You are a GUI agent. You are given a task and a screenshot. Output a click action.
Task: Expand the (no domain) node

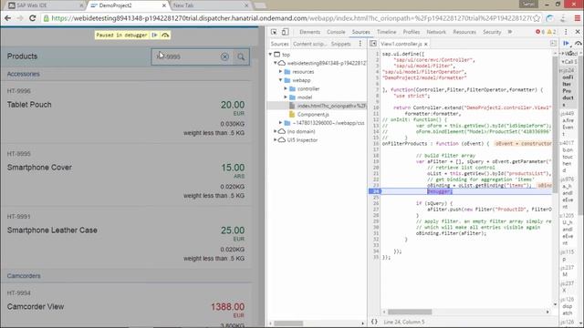(x=276, y=131)
